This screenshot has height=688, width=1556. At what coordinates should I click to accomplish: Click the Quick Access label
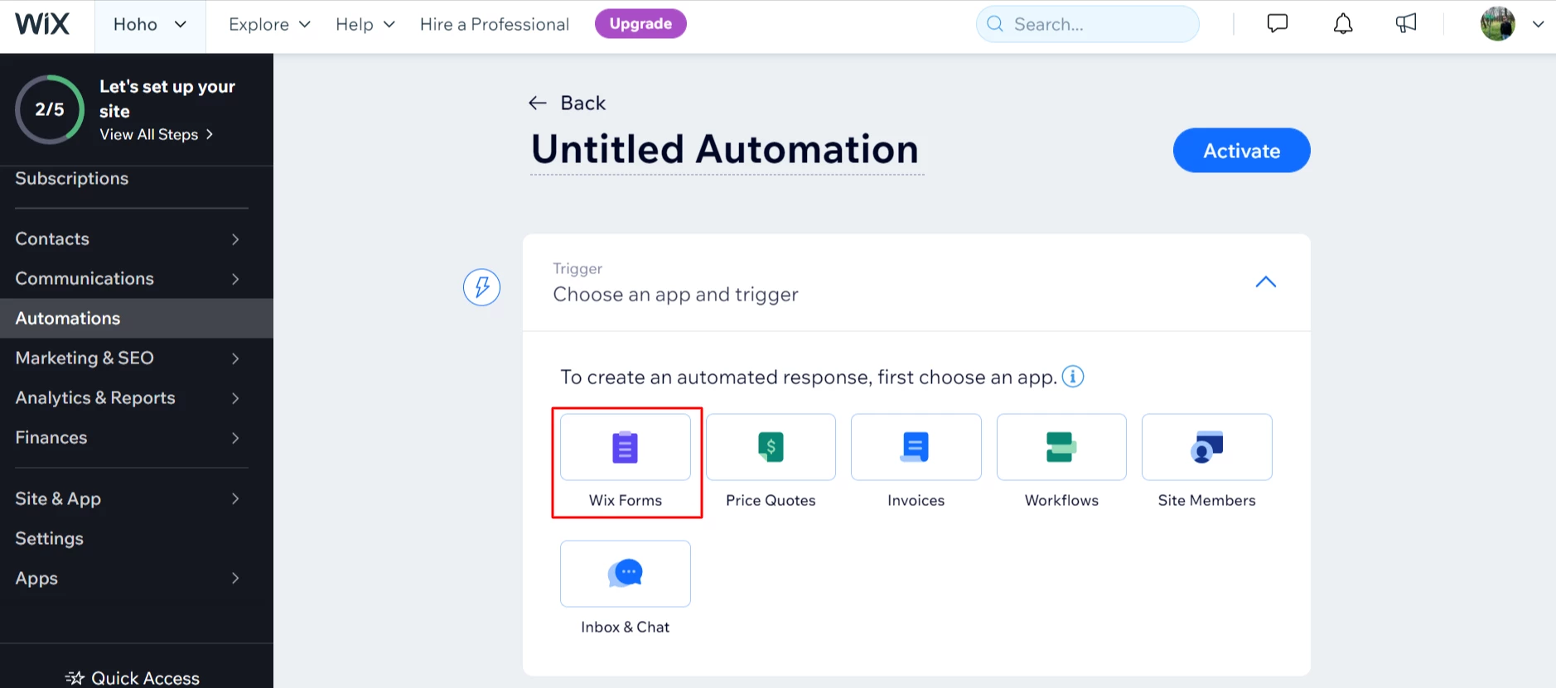(146, 678)
